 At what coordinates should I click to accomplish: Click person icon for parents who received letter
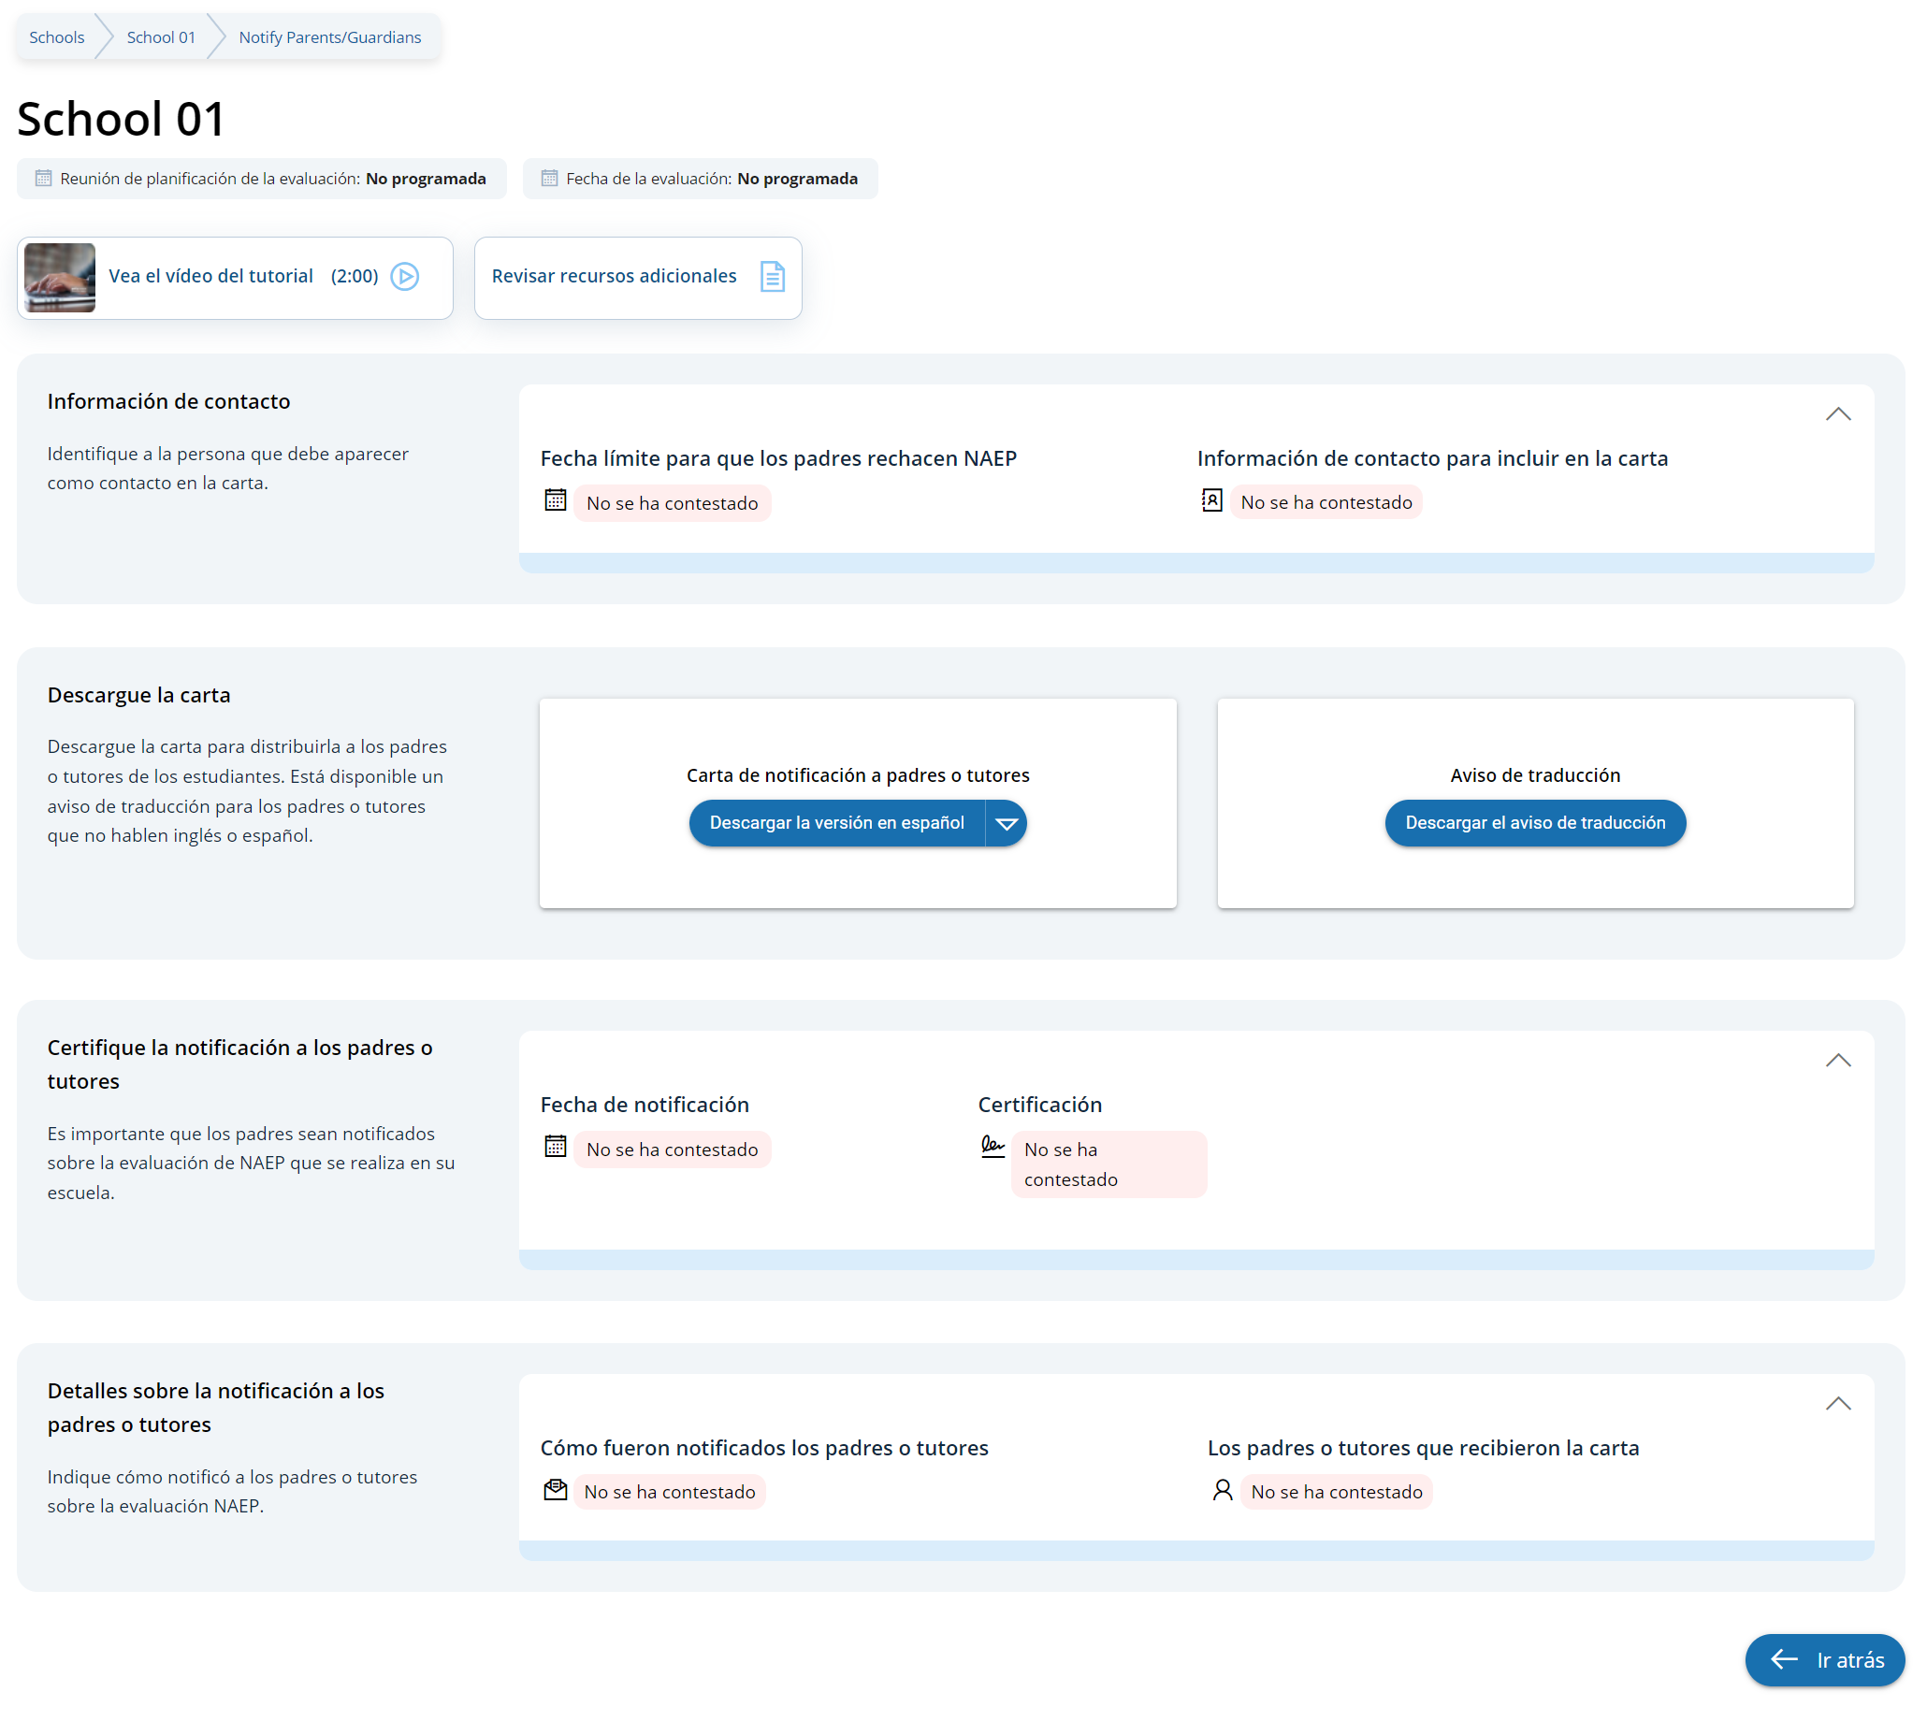(1222, 1490)
